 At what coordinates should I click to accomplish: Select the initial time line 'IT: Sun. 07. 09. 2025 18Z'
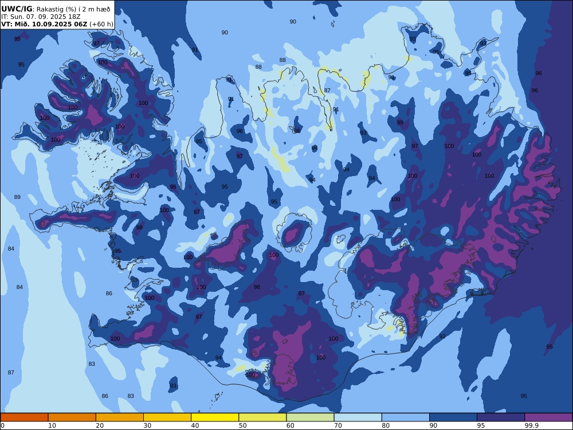click(41, 17)
